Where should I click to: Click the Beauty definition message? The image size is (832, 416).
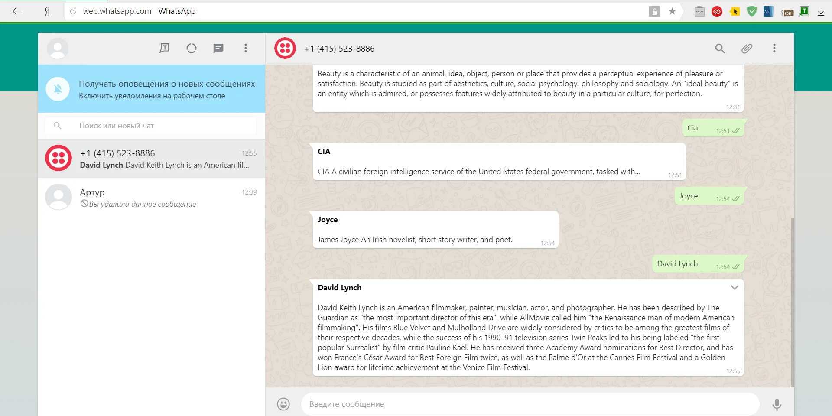click(x=528, y=88)
